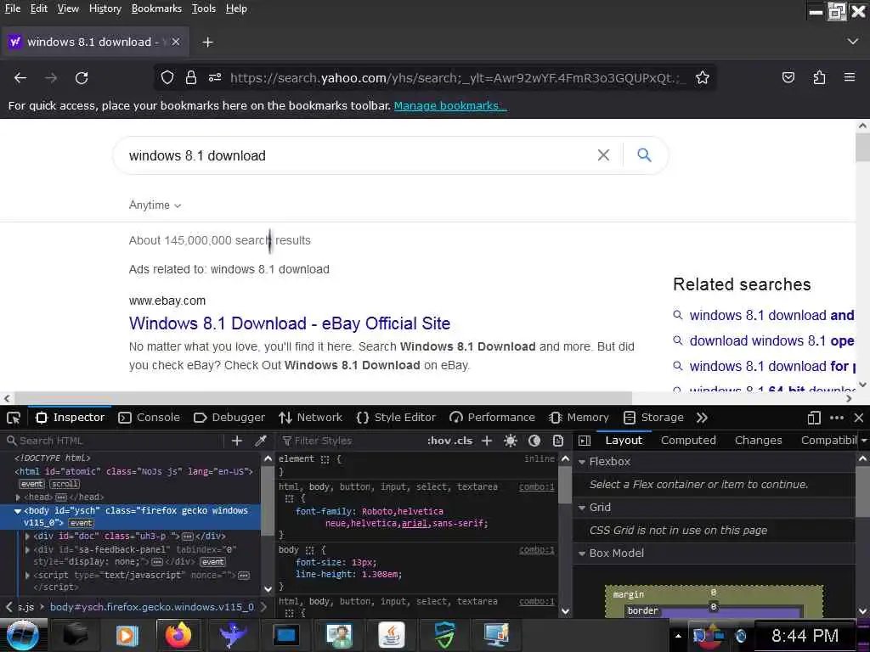List all tabs dropdown arrow
This screenshot has width=870, height=652.
(853, 42)
